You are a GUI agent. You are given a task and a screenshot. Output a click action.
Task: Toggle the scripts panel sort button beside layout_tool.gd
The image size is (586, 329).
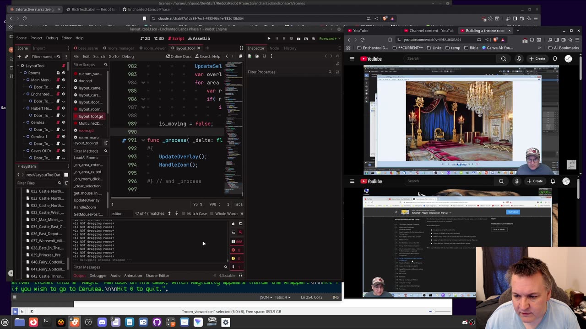pyautogui.click(x=106, y=143)
